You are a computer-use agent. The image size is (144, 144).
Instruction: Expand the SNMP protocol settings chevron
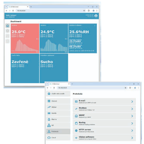click(132, 116)
